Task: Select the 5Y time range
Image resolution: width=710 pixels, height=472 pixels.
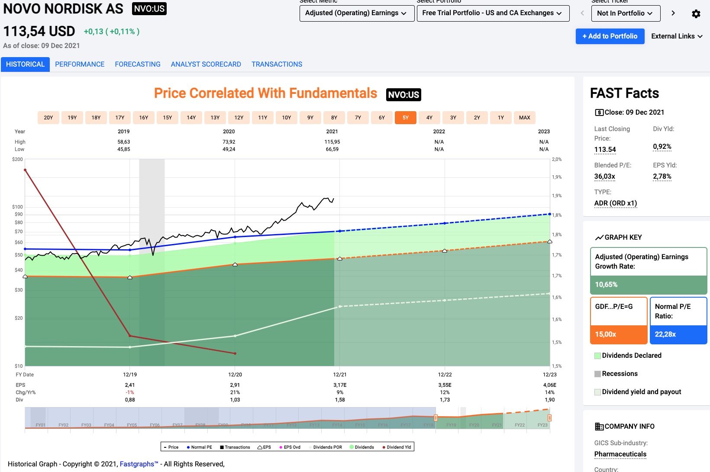Action: tap(406, 118)
